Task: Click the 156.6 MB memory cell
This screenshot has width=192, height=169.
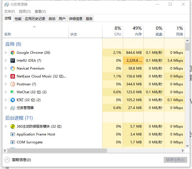Action: click(134, 76)
